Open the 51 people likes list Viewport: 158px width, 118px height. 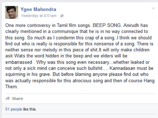(x=14, y=109)
